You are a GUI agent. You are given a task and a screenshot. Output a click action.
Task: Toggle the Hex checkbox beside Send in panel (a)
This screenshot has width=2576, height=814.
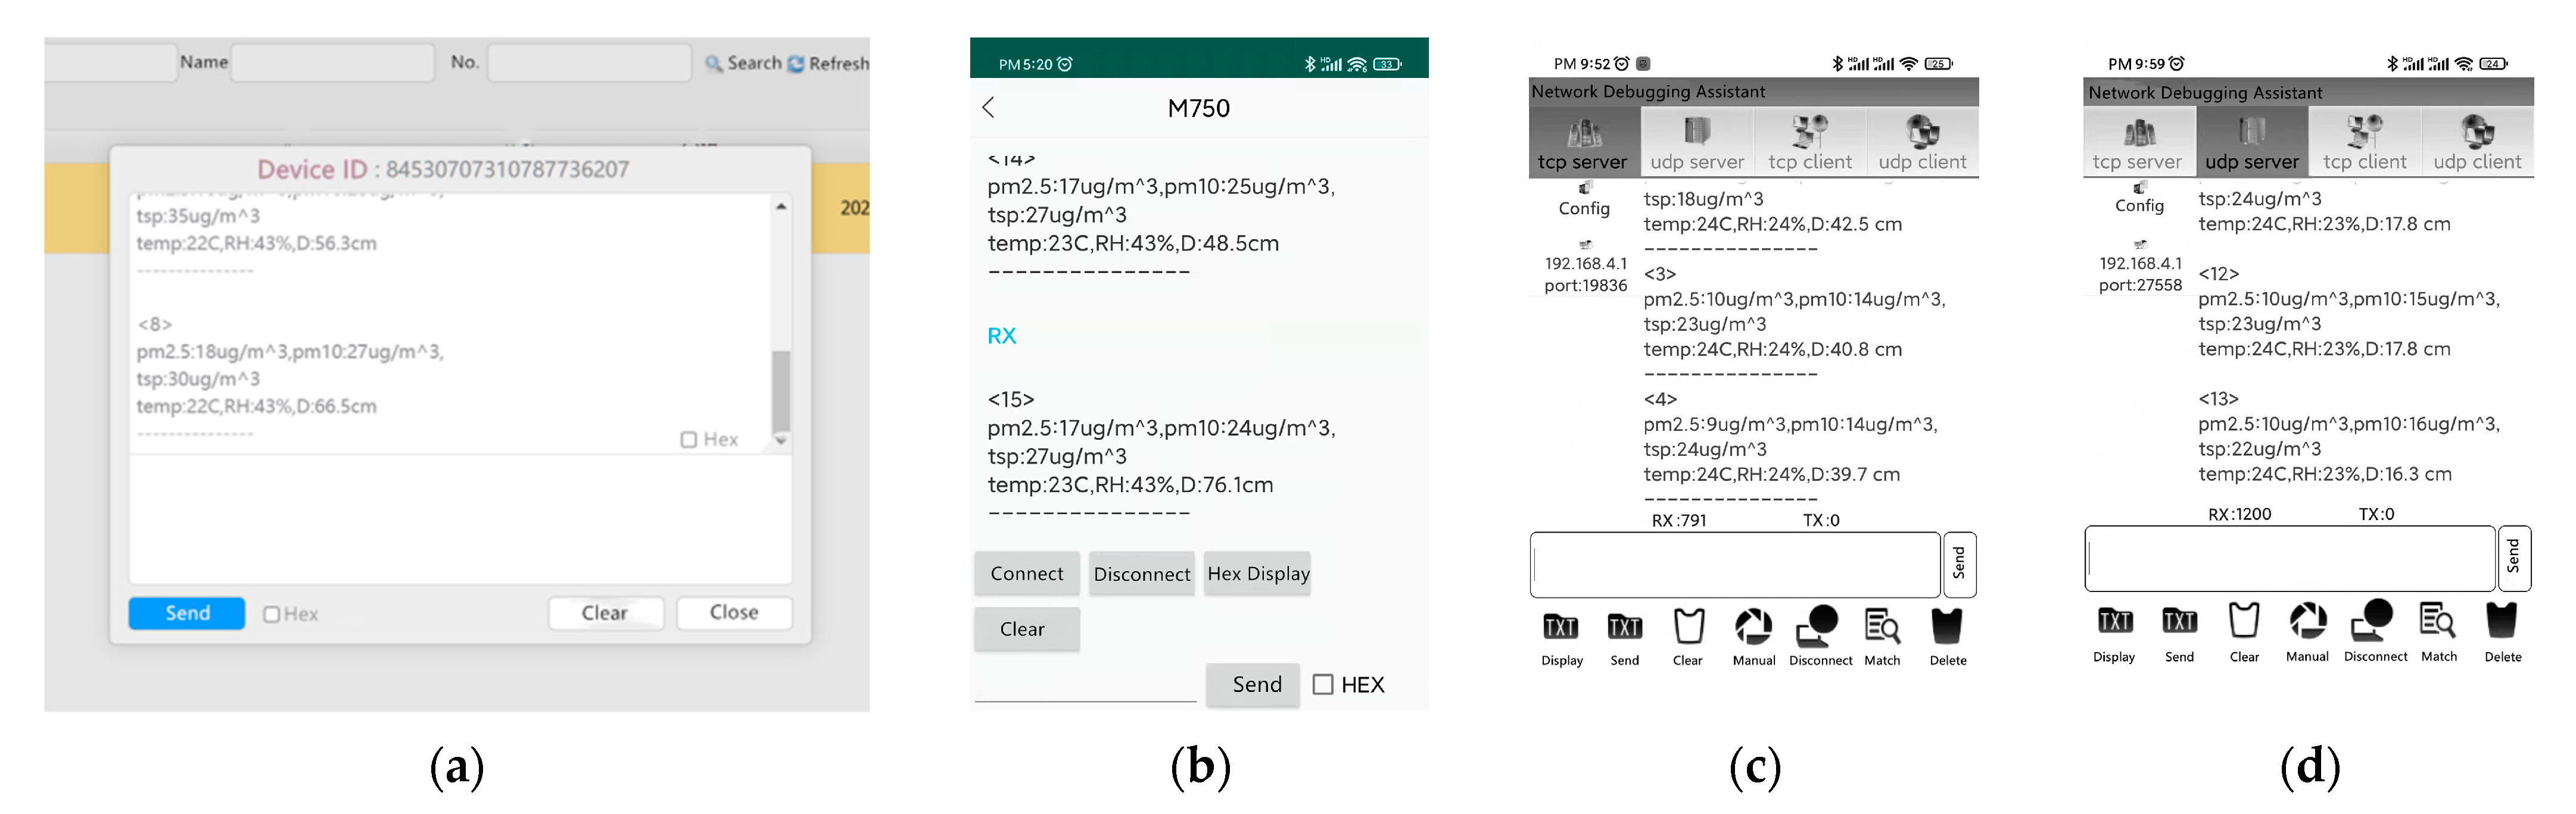(271, 614)
